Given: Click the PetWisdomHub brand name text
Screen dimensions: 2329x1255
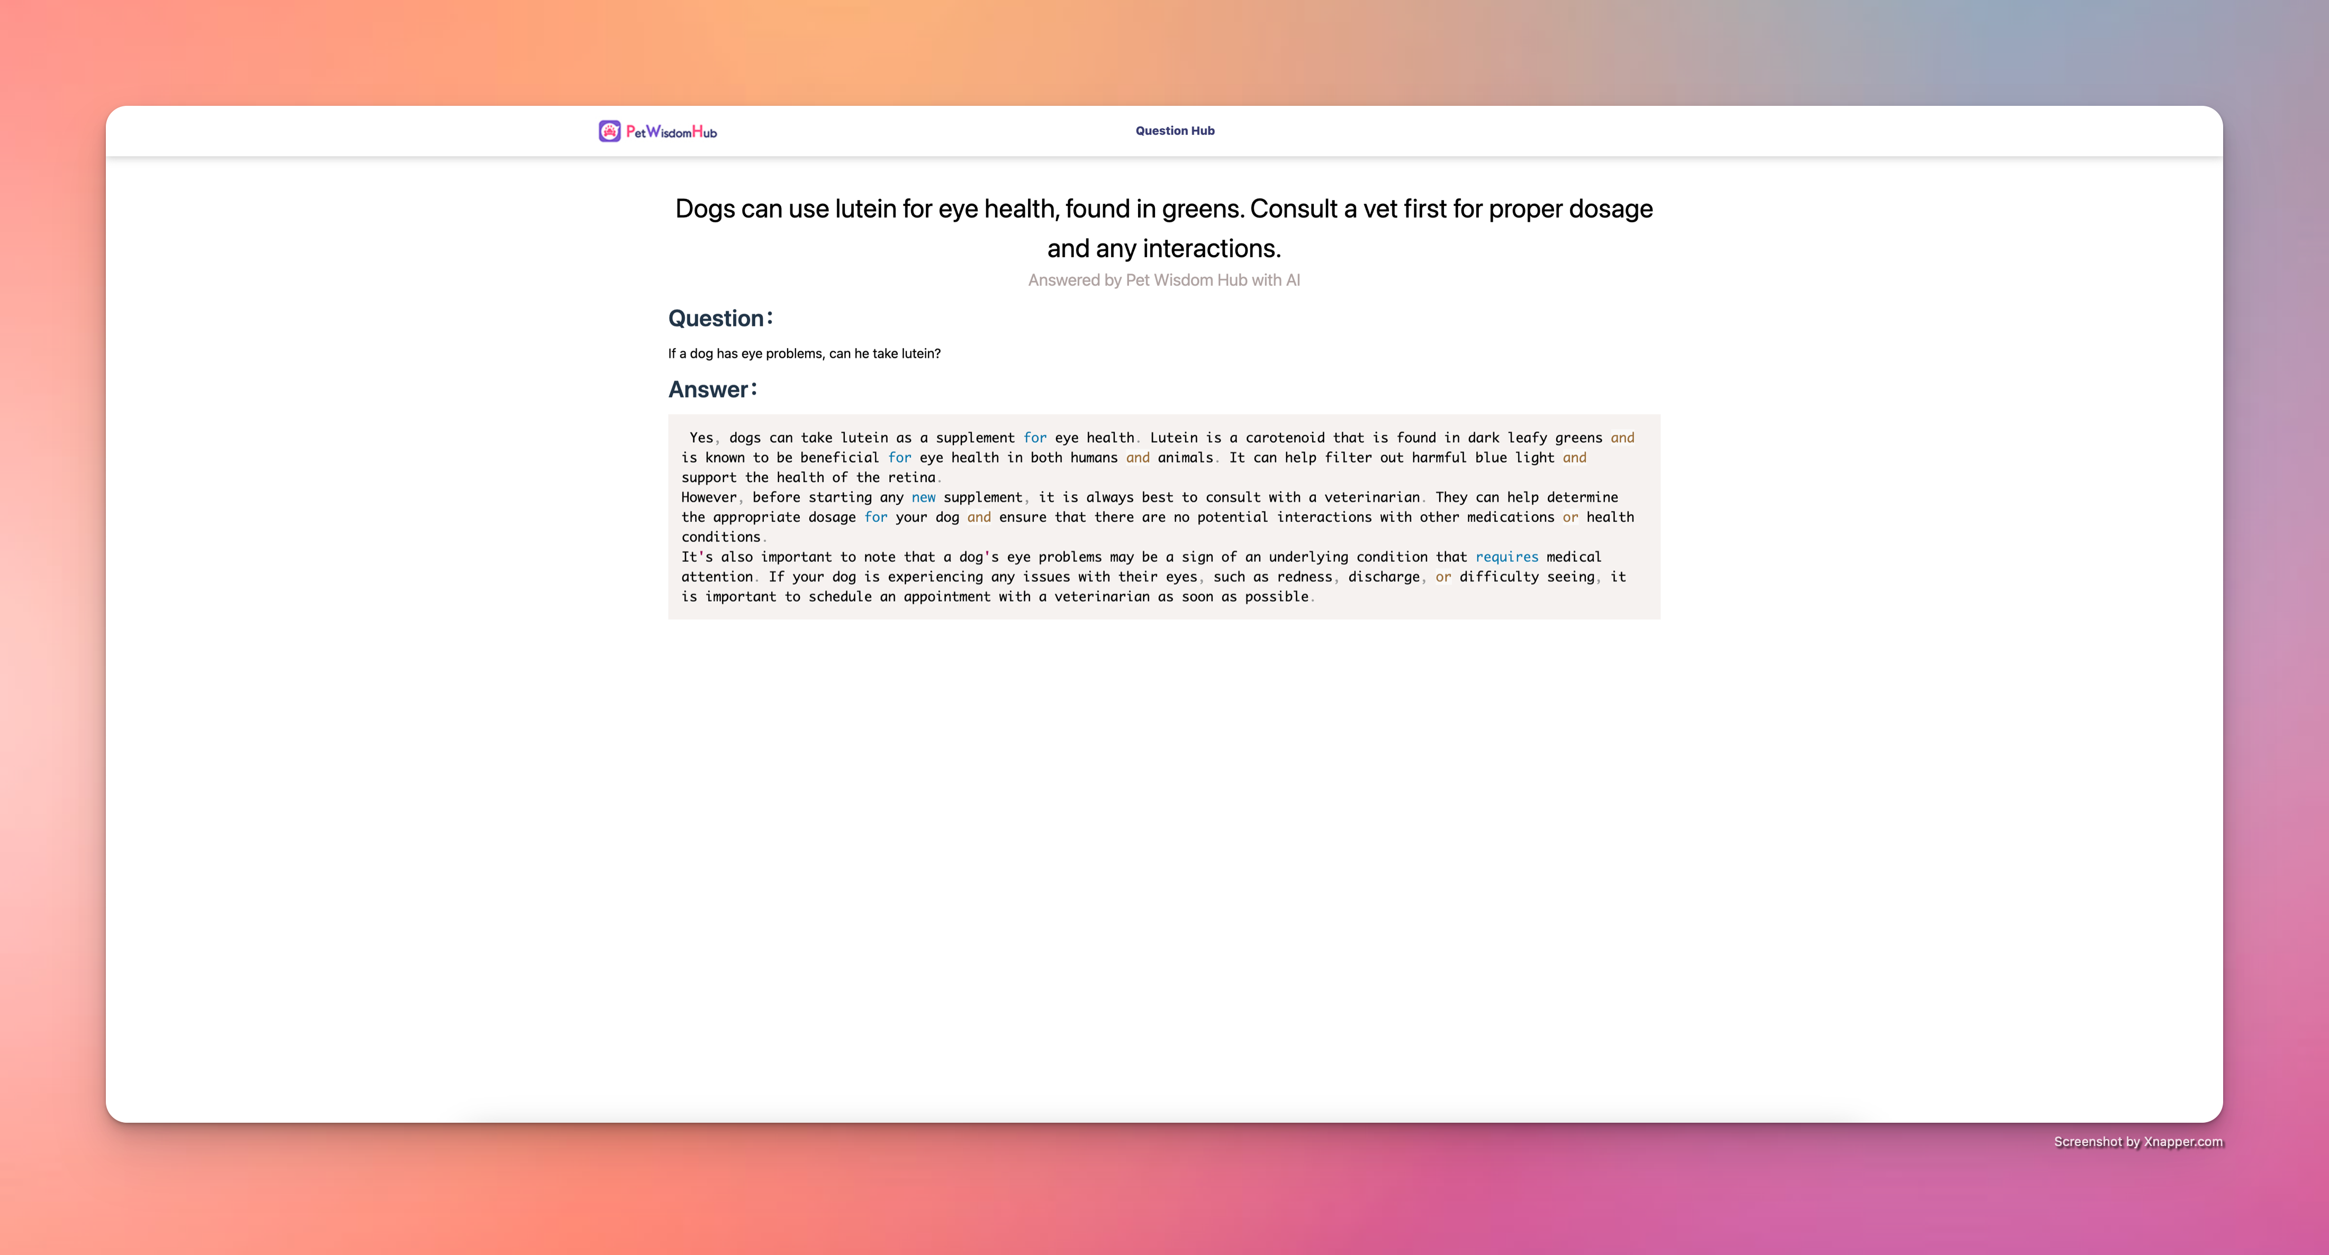Looking at the screenshot, I should point(671,132).
